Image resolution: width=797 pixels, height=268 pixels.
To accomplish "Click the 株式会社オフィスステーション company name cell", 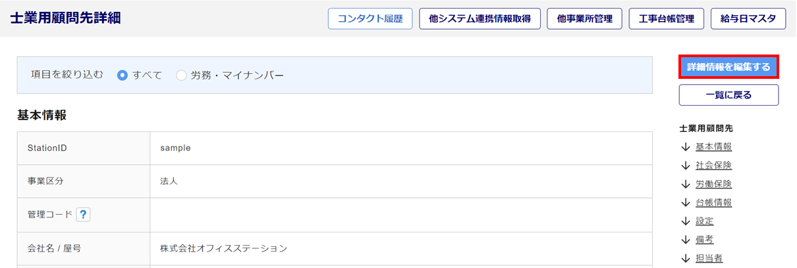I will [x=223, y=248].
